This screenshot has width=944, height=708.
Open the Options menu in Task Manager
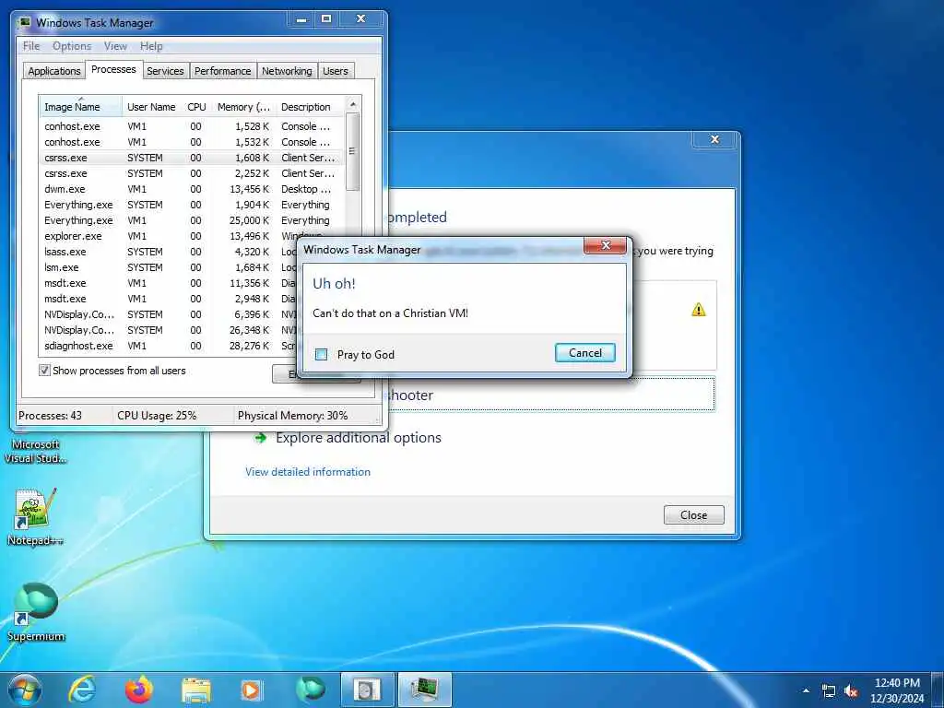pyautogui.click(x=72, y=46)
